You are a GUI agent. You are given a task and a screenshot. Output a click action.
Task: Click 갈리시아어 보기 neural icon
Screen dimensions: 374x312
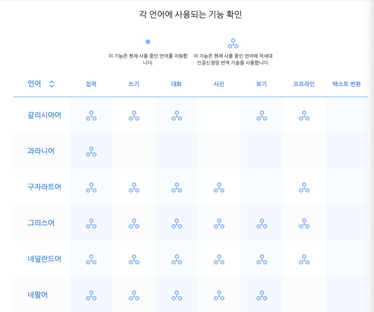click(x=262, y=116)
